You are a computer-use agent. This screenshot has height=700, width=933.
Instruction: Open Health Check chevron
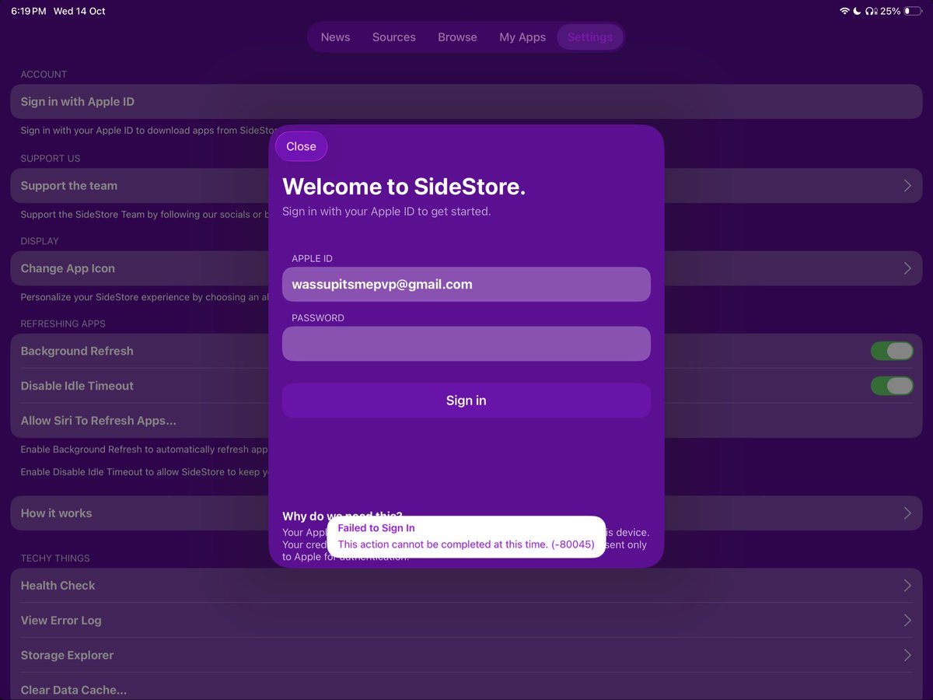click(x=907, y=586)
